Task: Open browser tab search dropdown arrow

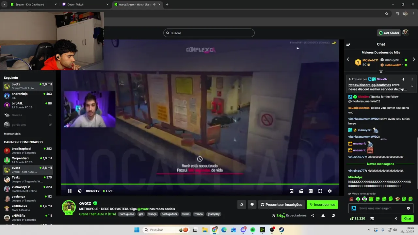Action: point(4,5)
